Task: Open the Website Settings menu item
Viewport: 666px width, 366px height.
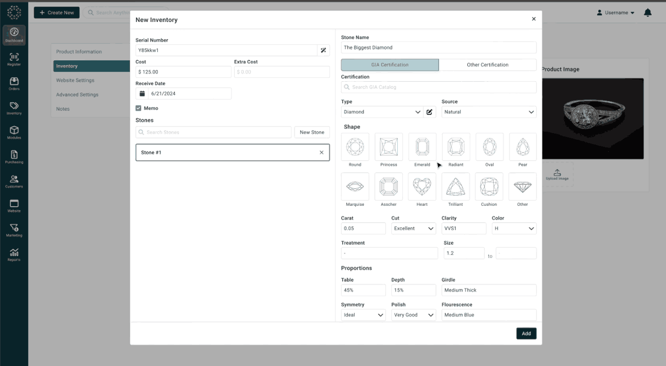Action: [77, 80]
